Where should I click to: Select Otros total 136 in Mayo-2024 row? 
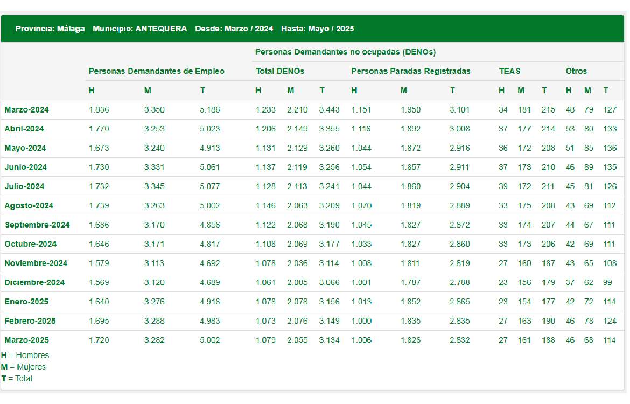610,148
